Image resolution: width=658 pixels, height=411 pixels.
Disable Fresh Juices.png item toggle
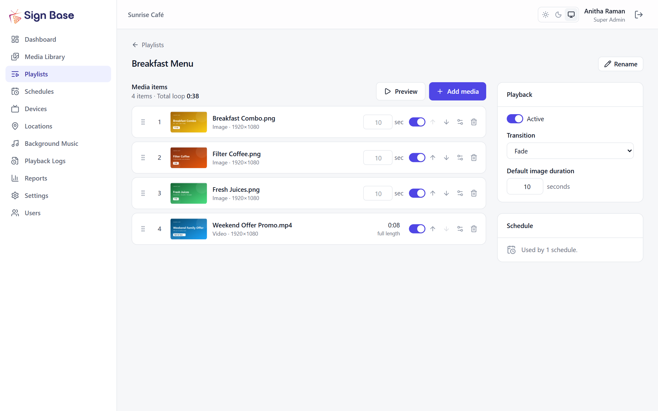(417, 193)
